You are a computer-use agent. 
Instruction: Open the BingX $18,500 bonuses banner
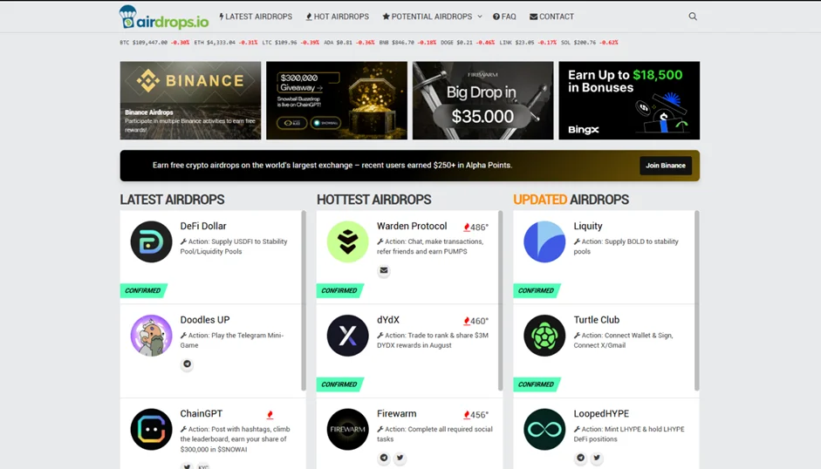[x=629, y=100]
